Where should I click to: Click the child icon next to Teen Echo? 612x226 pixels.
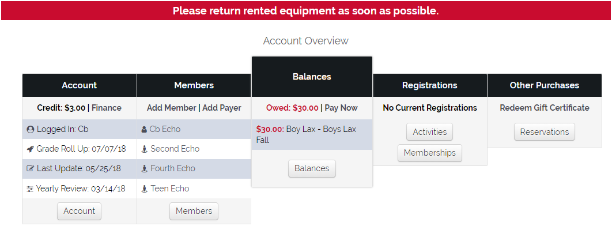(x=145, y=189)
